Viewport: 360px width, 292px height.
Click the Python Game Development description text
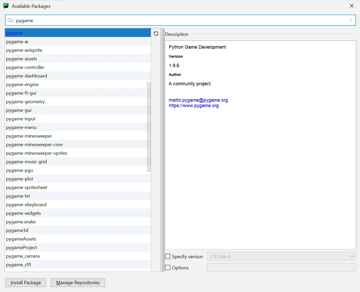pos(197,47)
